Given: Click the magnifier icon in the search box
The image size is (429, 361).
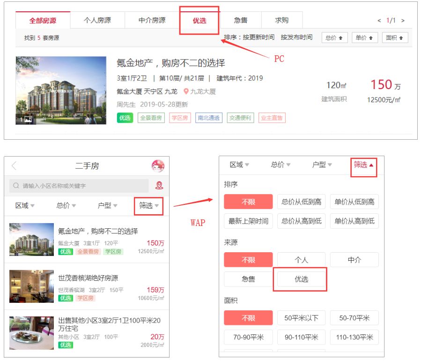Looking at the screenshot, I should [x=16, y=185].
